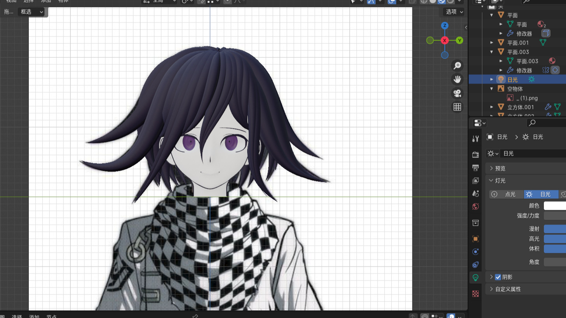
Task: Open the Texture properties checkerboard icon
Action: (475, 293)
